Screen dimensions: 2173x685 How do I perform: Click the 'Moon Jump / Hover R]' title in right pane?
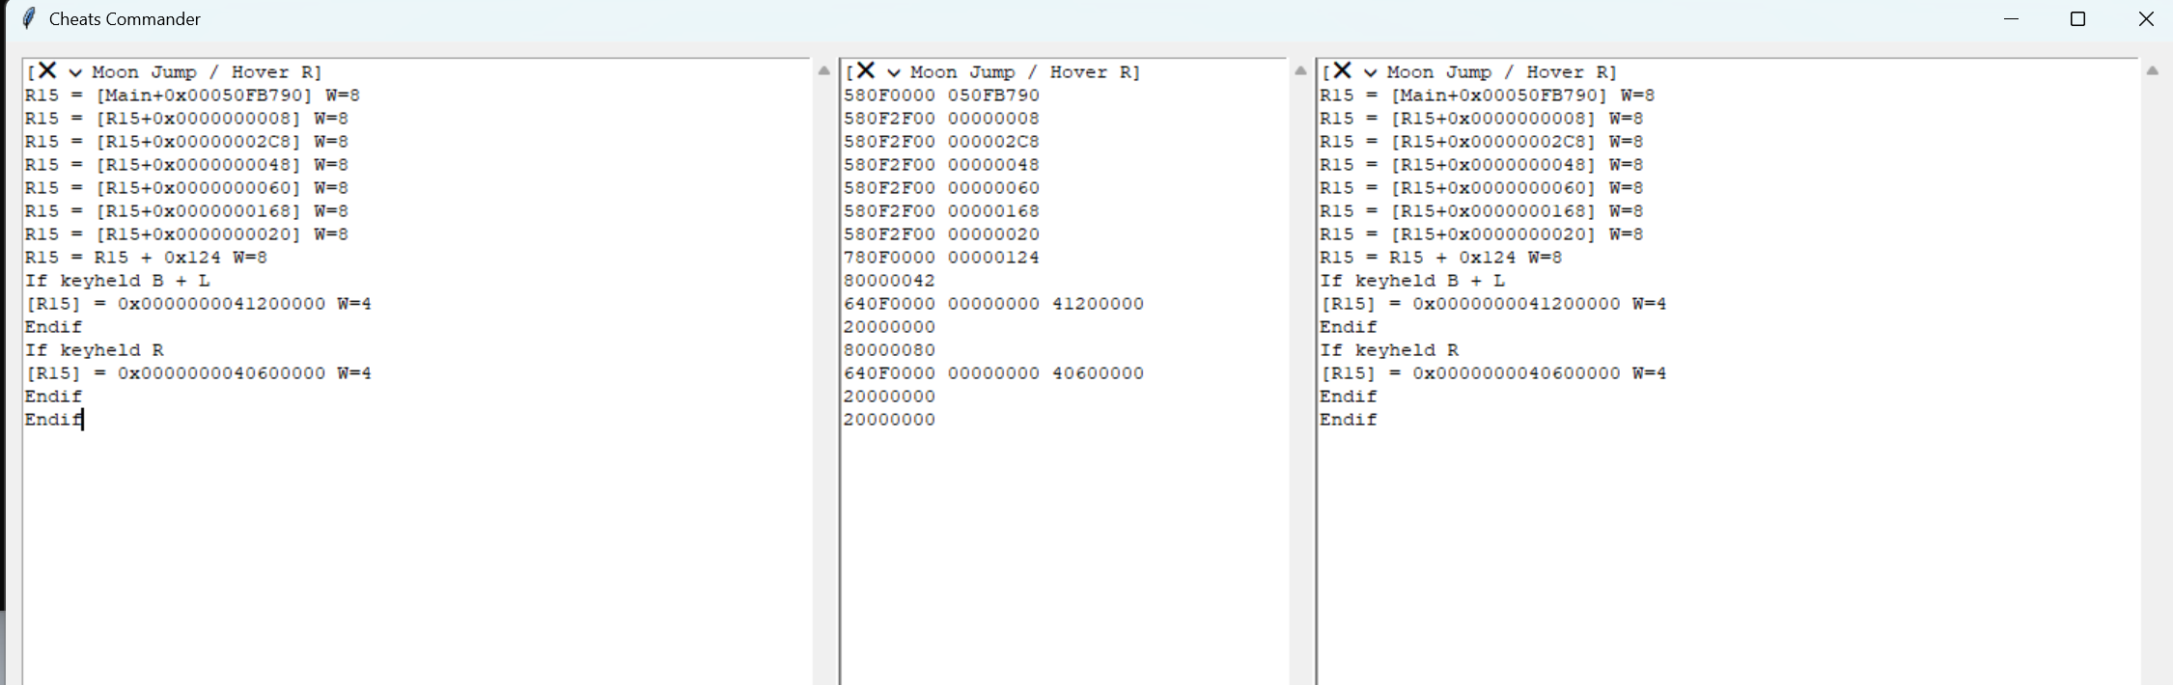point(1501,72)
